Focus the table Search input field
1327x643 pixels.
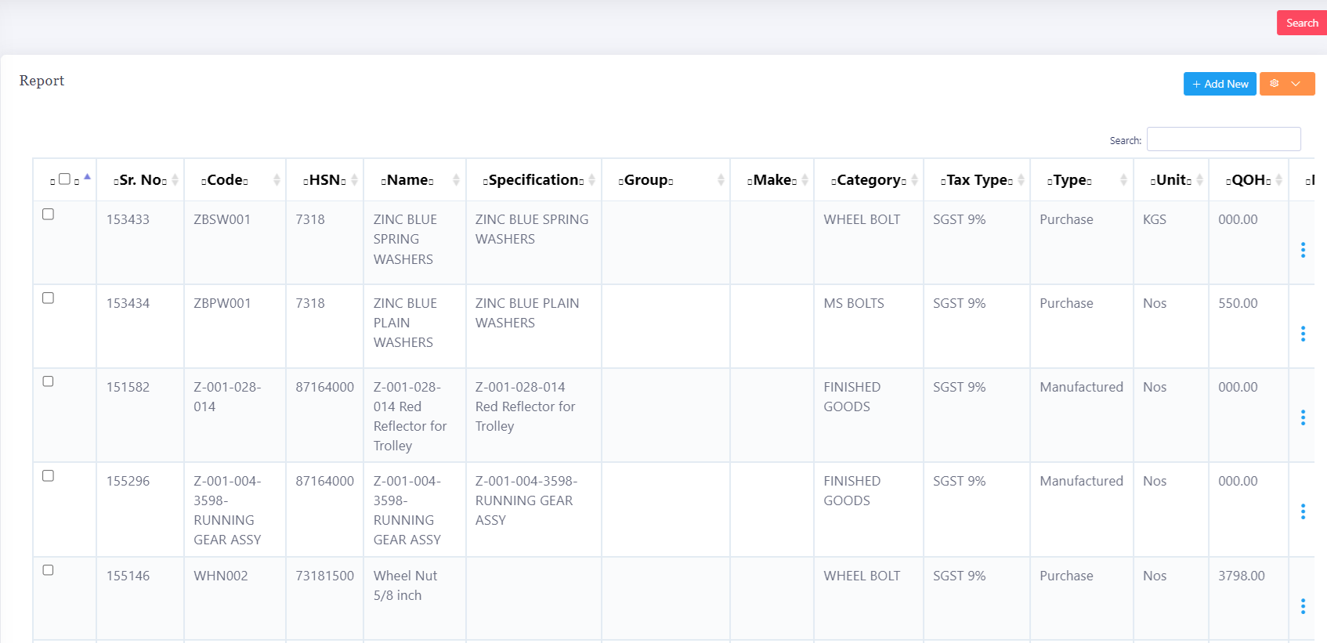pos(1224,139)
